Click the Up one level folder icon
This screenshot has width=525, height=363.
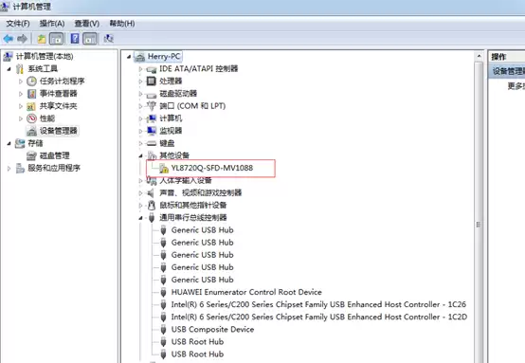click(x=42, y=39)
